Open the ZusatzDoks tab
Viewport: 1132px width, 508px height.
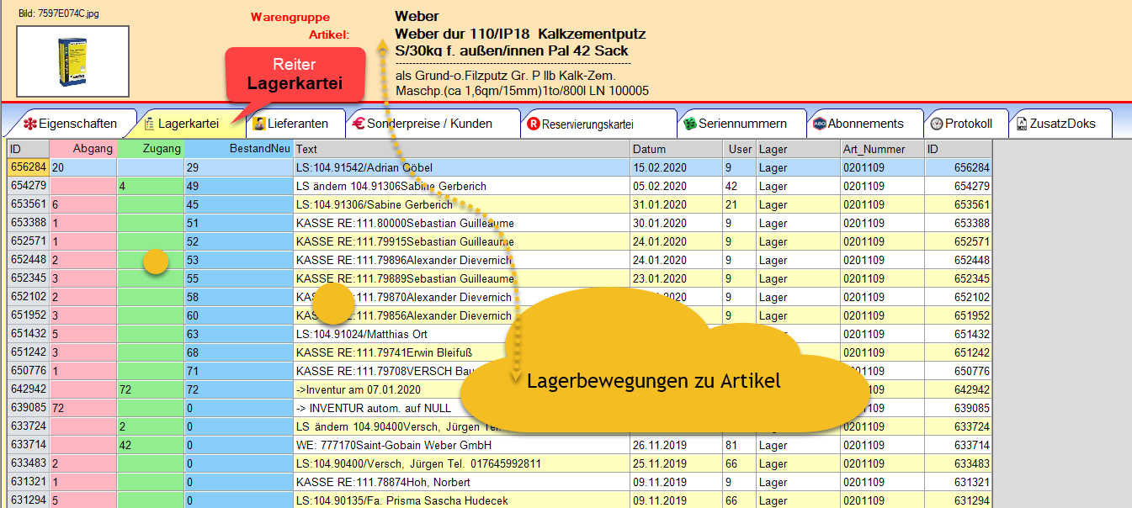pyautogui.click(x=1060, y=124)
